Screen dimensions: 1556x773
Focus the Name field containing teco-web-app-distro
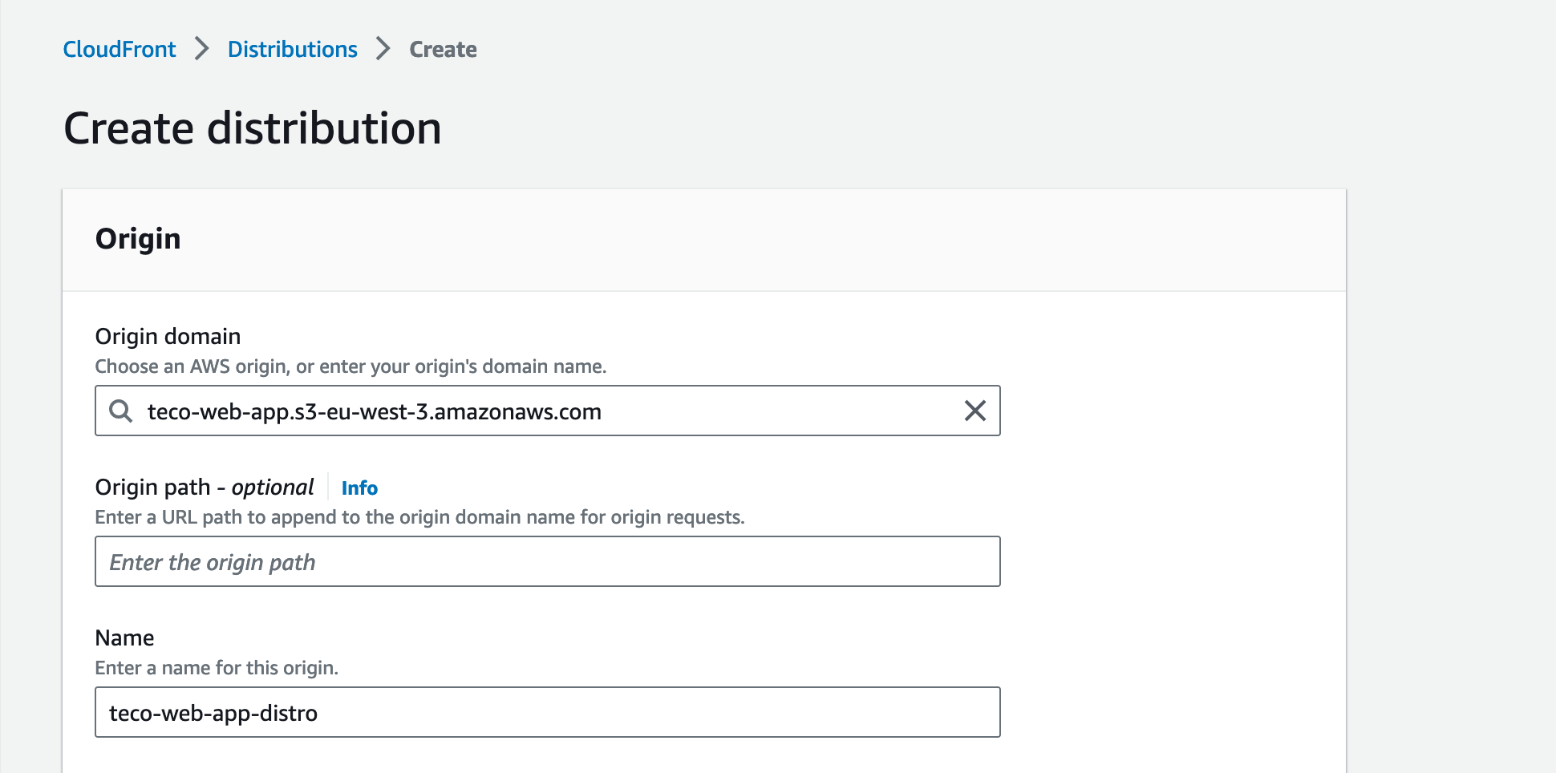coord(547,712)
